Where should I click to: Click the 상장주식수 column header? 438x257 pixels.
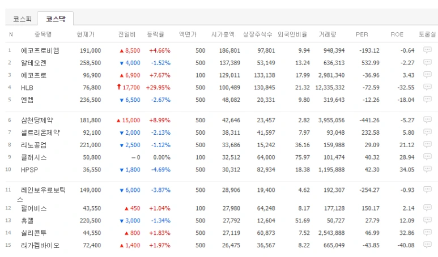pos(257,35)
